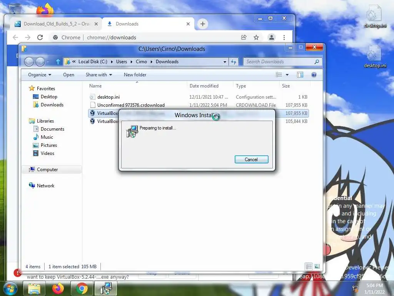Select Cirno in the breadcrumb path
The image size is (394, 296).
click(141, 62)
